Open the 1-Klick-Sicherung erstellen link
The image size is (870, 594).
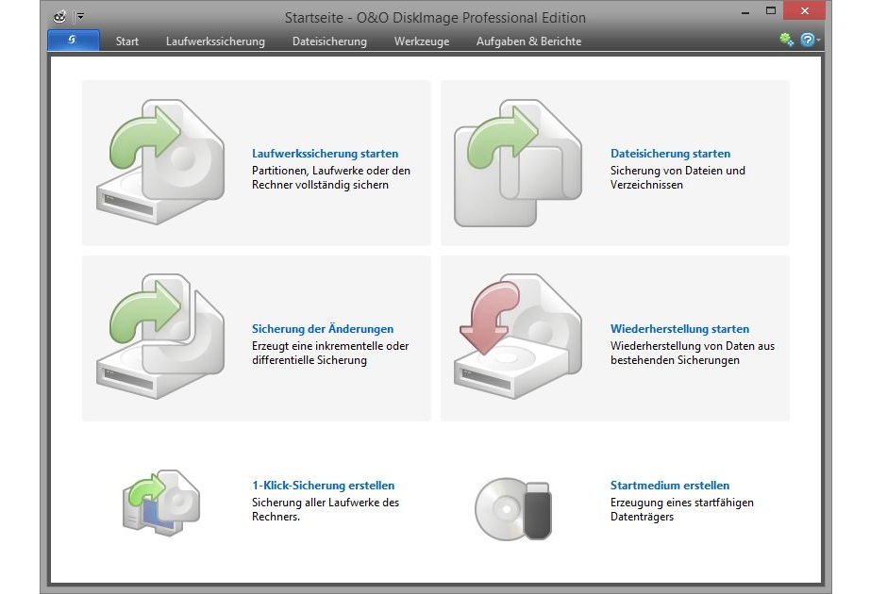coord(324,486)
